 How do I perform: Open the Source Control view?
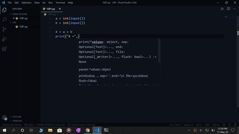(4, 29)
